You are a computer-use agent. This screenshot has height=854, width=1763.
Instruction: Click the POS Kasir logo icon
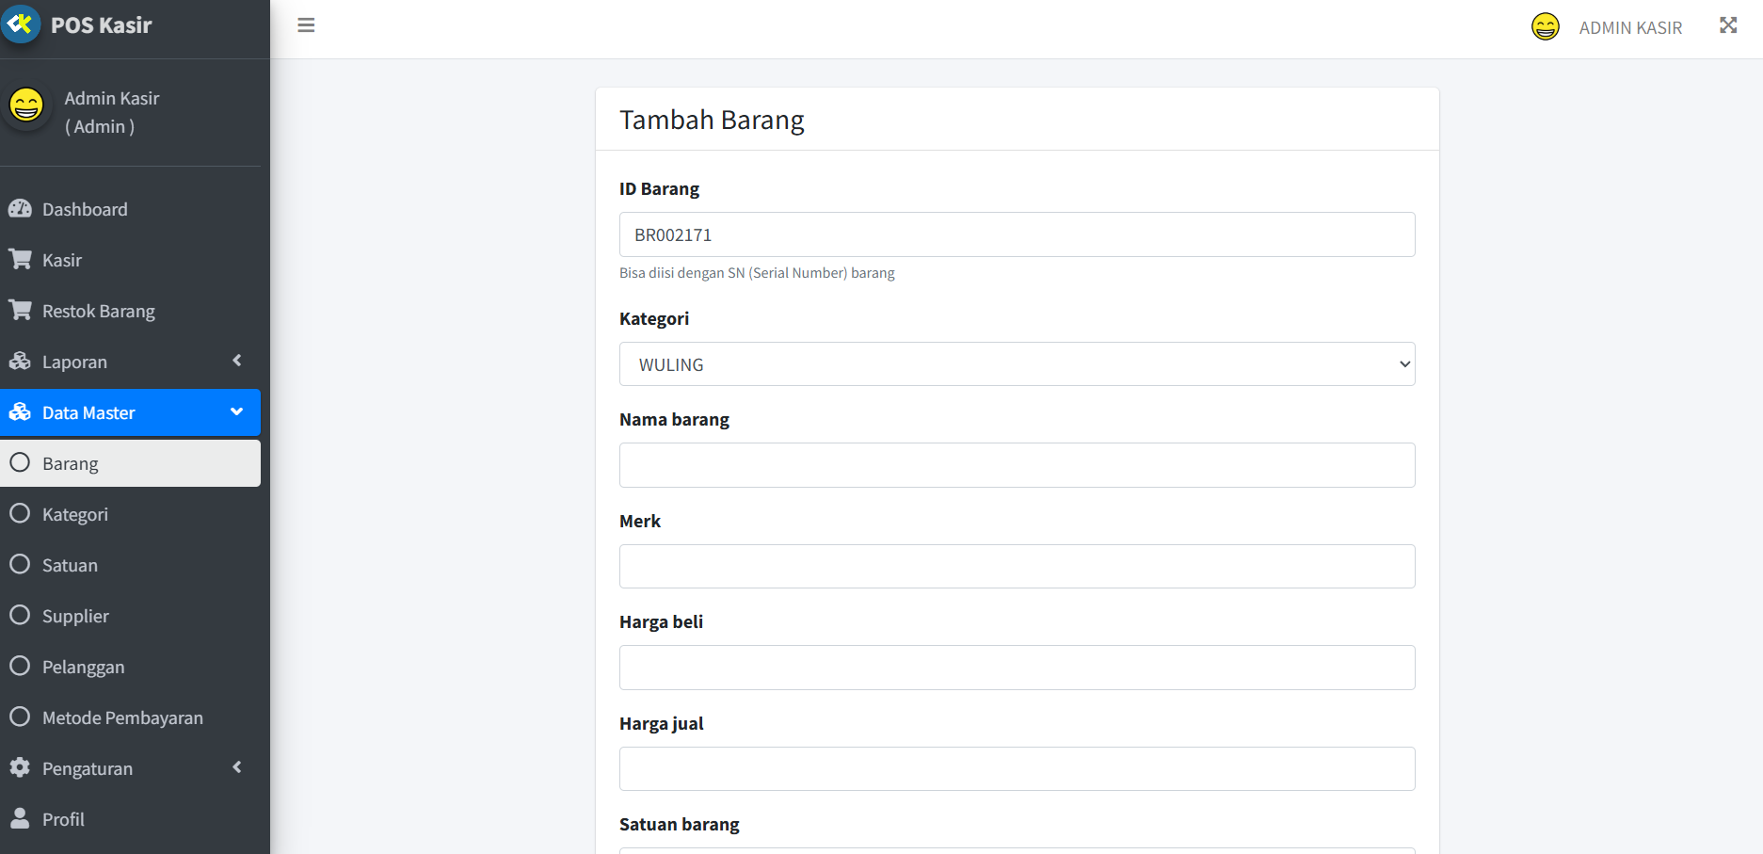click(x=20, y=24)
